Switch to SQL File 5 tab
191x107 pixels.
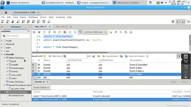[x=41, y=26]
